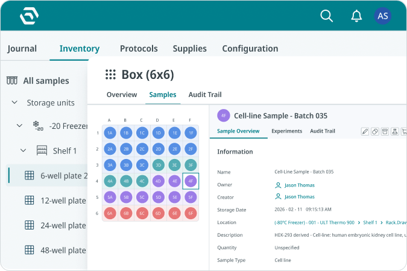Click the app logo in header

[x=30, y=16]
